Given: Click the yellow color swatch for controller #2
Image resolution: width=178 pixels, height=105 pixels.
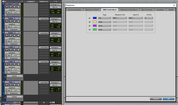Looking at the screenshot, I should tap(94, 22).
